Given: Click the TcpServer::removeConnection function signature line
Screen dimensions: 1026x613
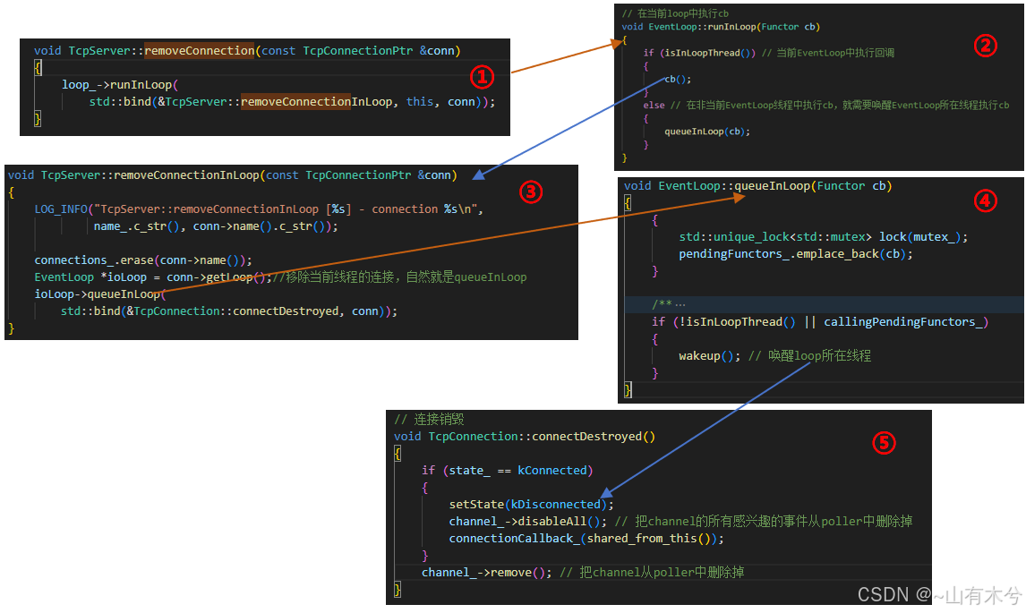Looking at the screenshot, I should point(247,51).
